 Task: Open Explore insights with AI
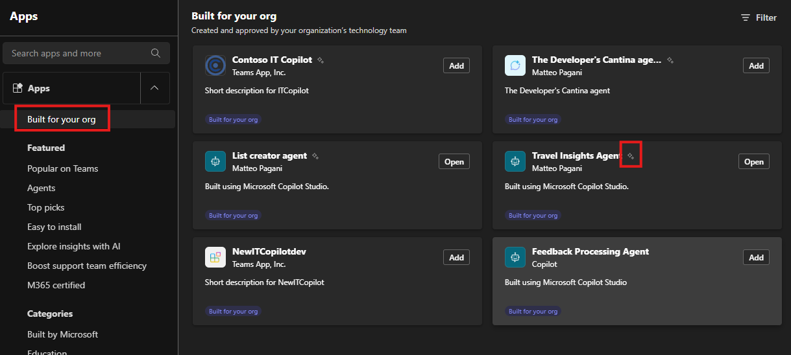click(74, 246)
